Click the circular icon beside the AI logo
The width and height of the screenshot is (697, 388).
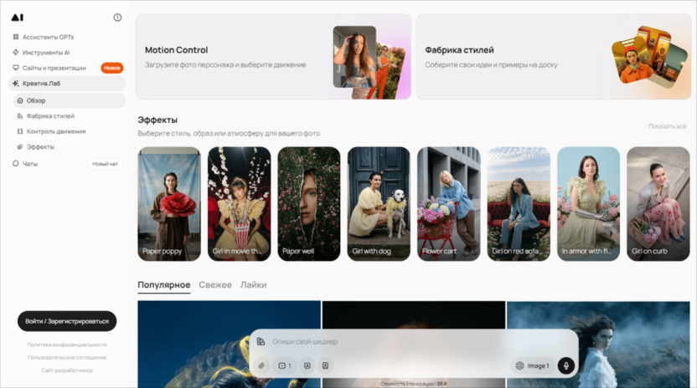(117, 18)
